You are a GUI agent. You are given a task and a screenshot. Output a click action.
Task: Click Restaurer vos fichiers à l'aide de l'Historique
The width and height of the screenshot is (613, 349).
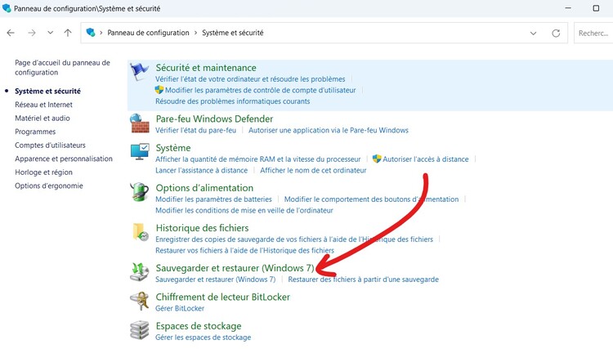[x=244, y=250]
